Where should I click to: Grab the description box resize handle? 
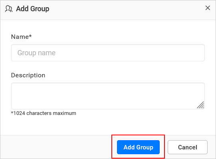[200, 105]
